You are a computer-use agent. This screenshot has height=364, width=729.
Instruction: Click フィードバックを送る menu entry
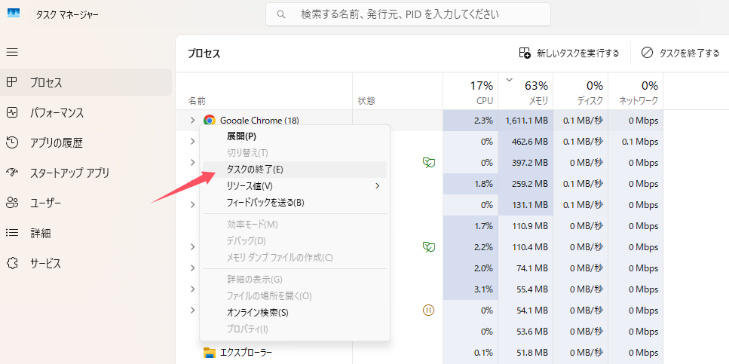[x=265, y=202]
